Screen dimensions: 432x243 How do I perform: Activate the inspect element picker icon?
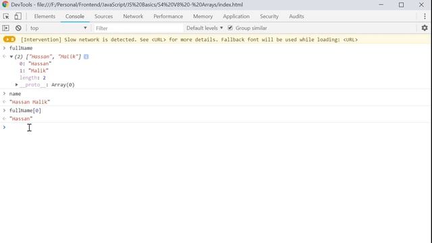pyautogui.click(x=6, y=16)
